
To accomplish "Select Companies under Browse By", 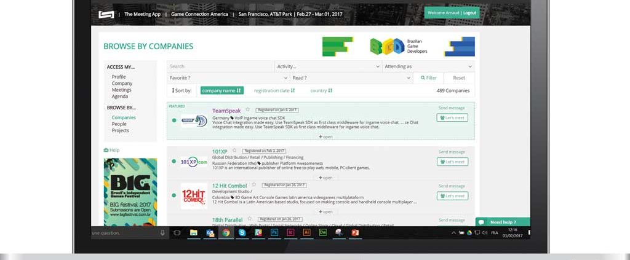I will pyautogui.click(x=124, y=117).
